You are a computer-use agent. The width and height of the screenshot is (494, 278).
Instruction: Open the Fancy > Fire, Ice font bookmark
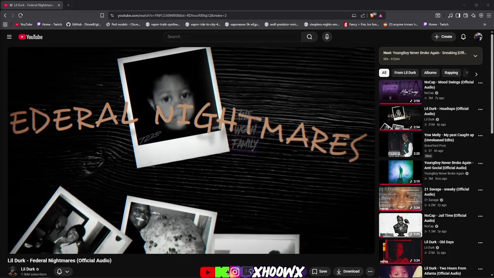(362, 24)
